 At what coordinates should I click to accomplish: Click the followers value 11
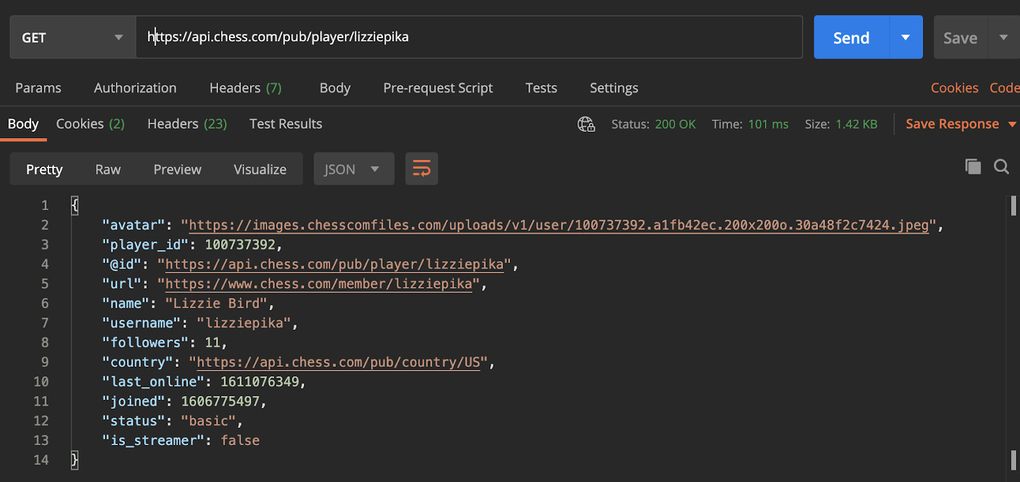212,343
